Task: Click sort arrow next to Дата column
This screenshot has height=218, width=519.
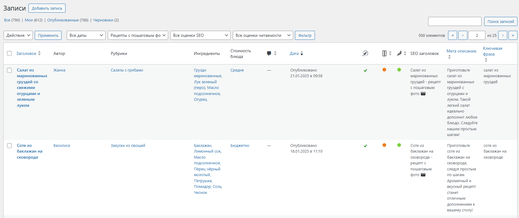Action: coord(302,53)
